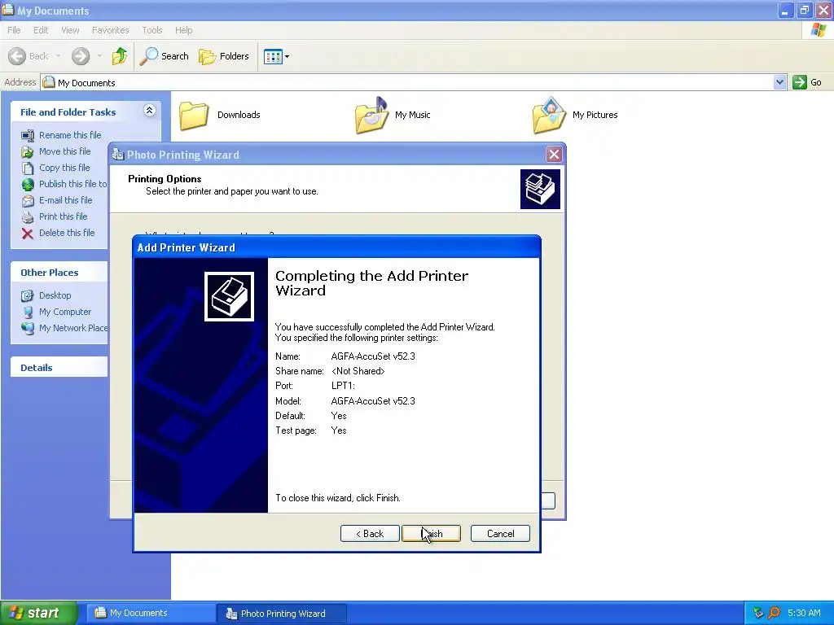Click Move this file
Viewport: 834px width, 625px height.
point(65,151)
